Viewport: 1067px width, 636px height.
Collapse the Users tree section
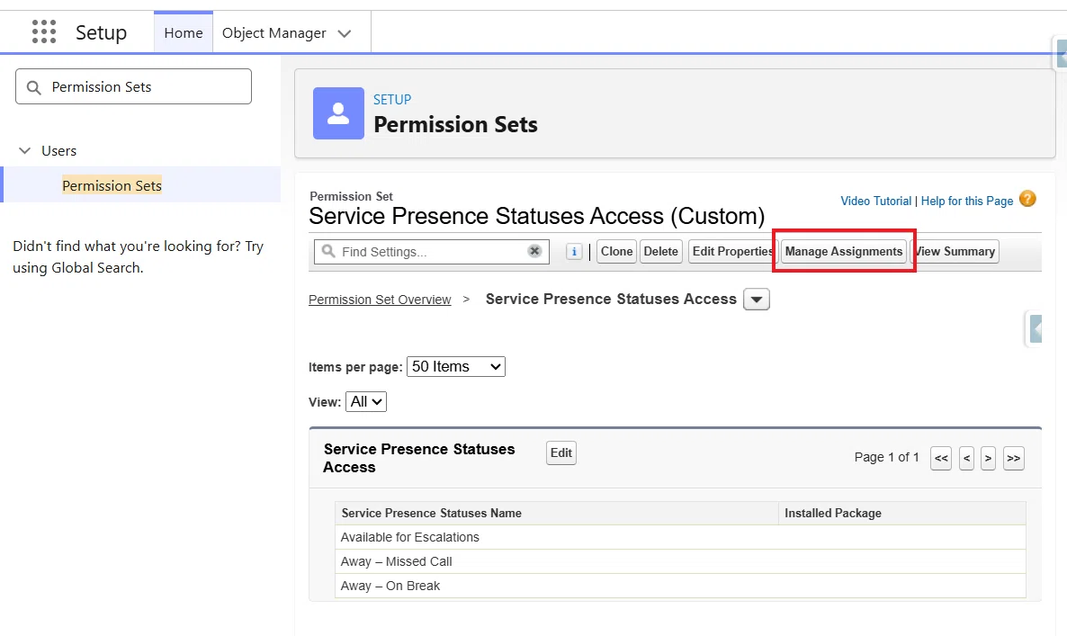pos(25,150)
